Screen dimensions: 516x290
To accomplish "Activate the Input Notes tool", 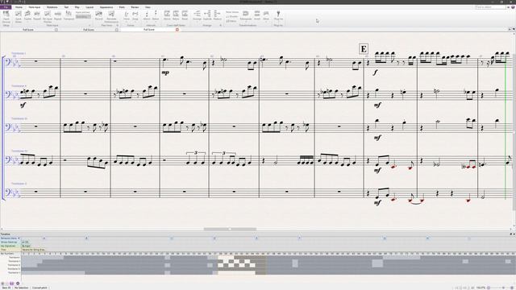I will (18, 17).
